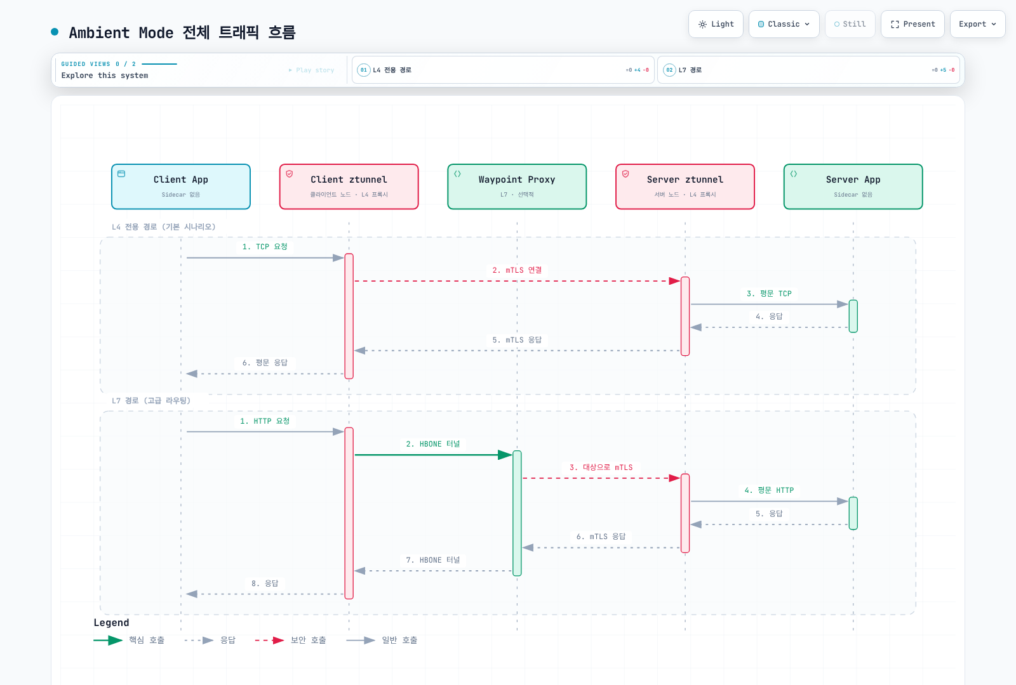Click the '4. 평문 HTTP' message label
This screenshot has width=1016, height=685.
(x=769, y=490)
